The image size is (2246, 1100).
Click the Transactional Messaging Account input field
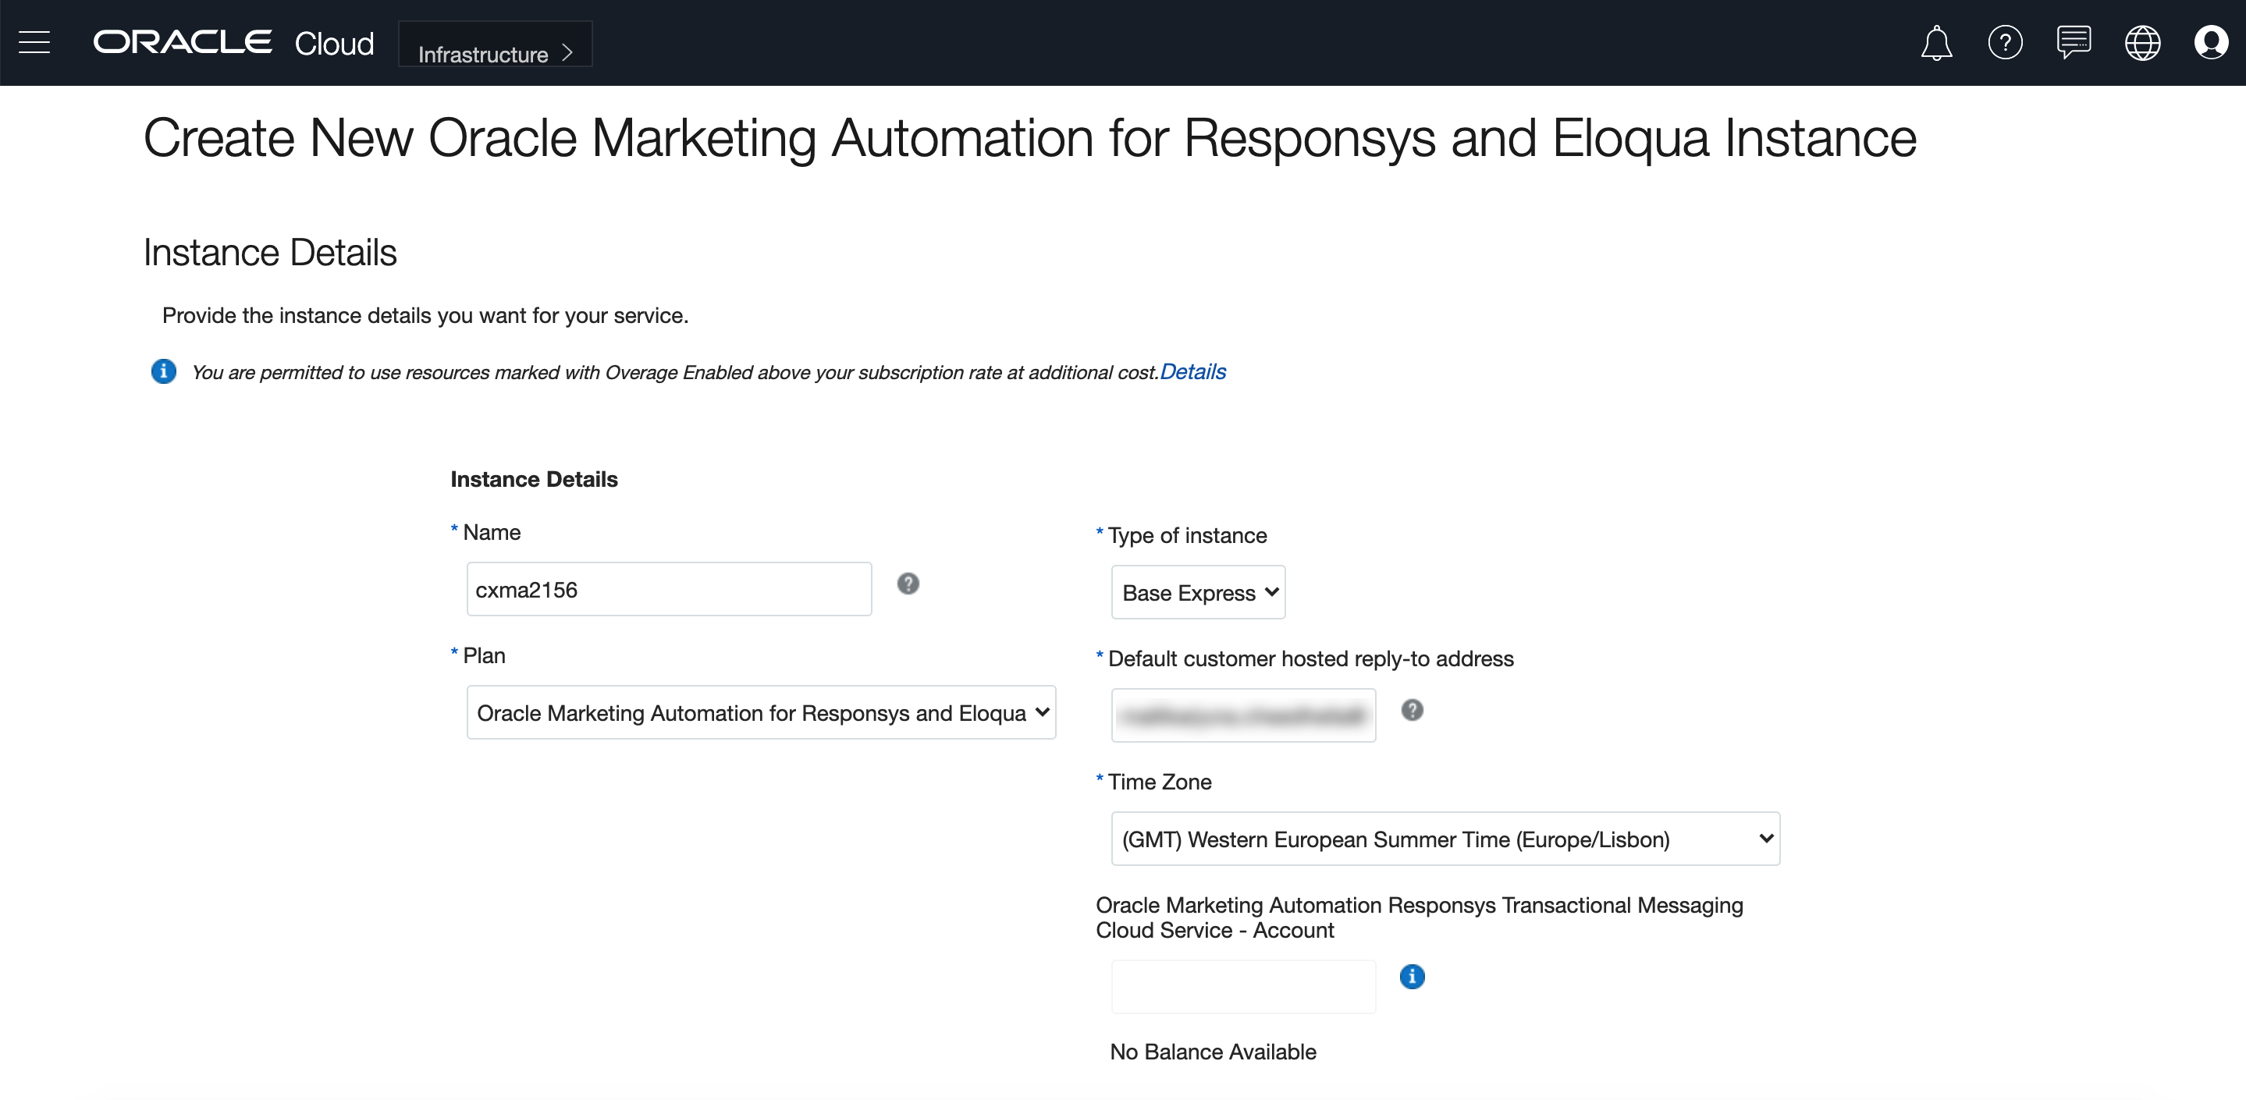1242,987
